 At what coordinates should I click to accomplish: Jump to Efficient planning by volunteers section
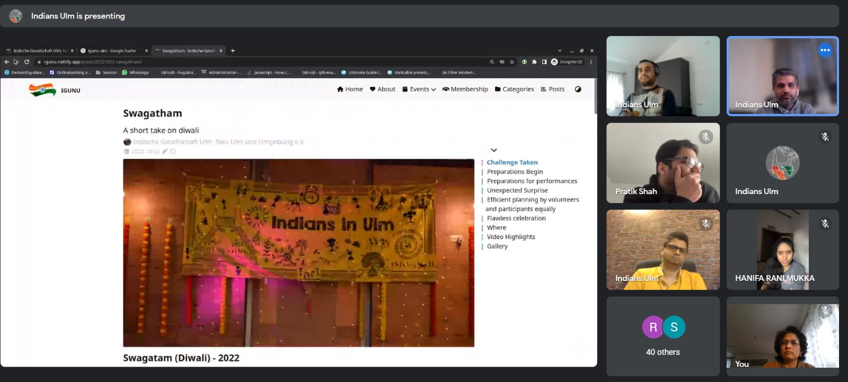[x=533, y=204]
